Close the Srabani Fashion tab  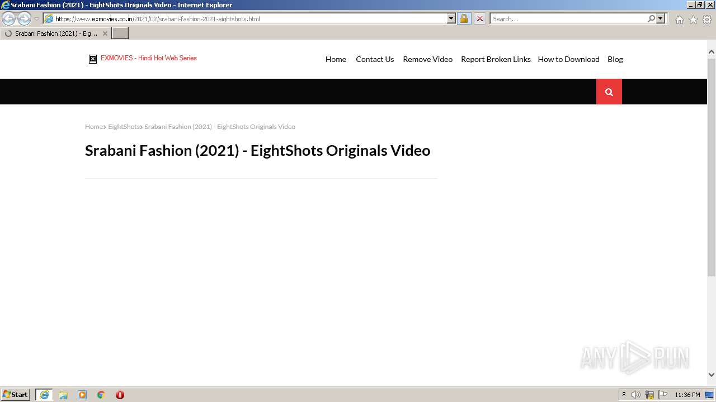tap(105, 33)
